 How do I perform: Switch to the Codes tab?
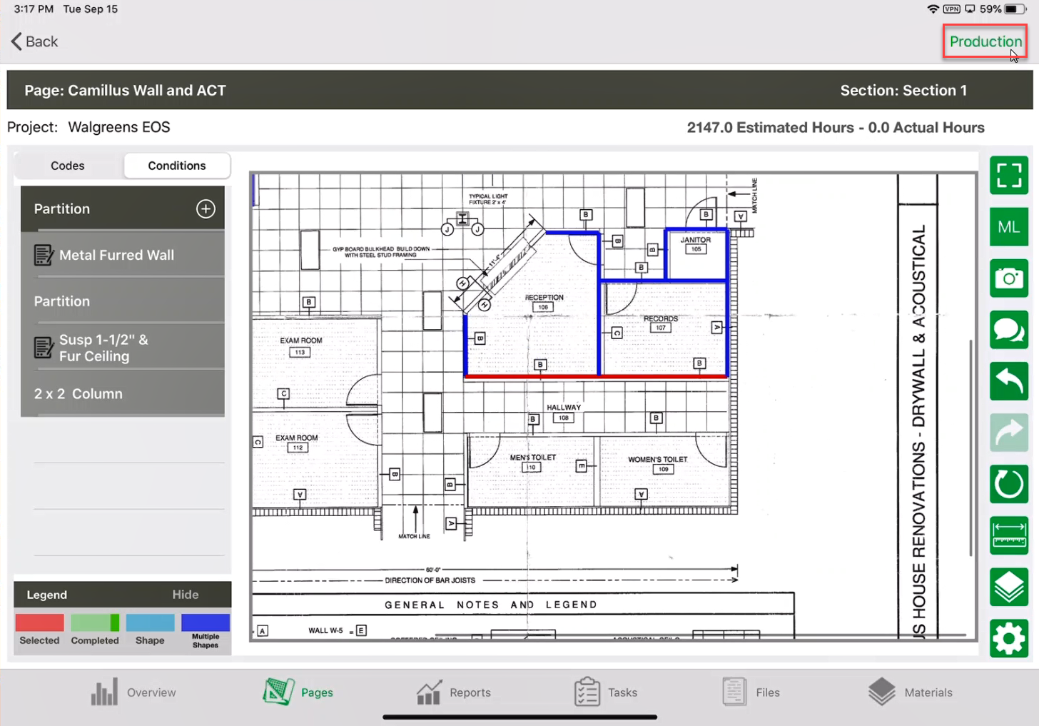(x=68, y=166)
